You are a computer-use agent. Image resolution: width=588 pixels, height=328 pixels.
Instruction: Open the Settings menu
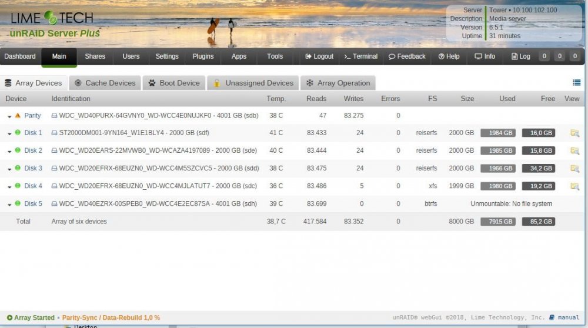[x=167, y=56]
